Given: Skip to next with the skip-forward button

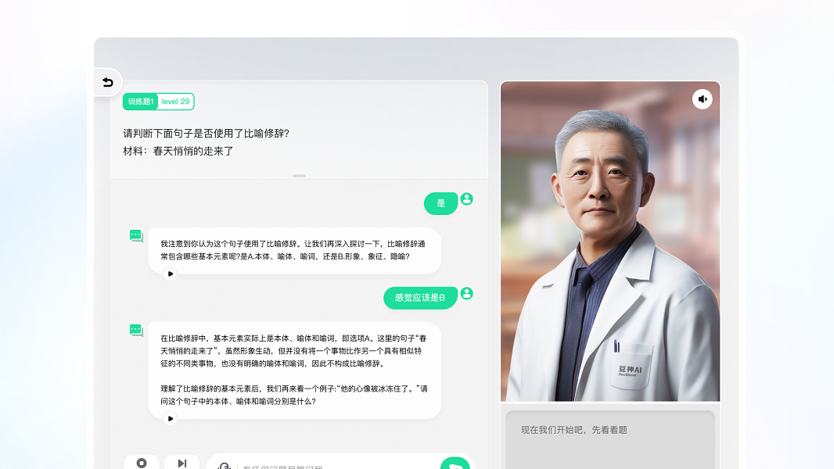Looking at the screenshot, I should pos(182,463).
